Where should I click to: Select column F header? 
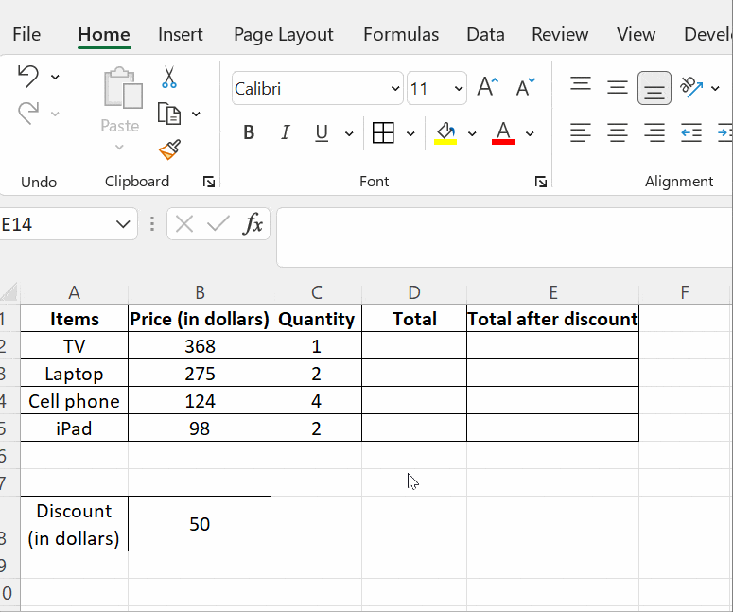(x=685, y=292)
